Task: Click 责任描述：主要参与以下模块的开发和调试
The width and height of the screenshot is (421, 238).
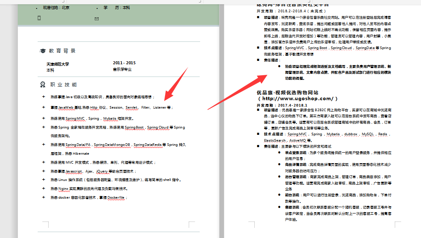Action: pos(297,147)
